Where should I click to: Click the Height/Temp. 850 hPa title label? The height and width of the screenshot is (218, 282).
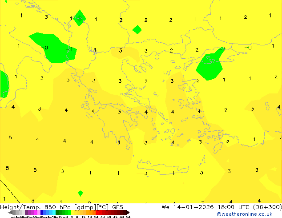[36, 207]
